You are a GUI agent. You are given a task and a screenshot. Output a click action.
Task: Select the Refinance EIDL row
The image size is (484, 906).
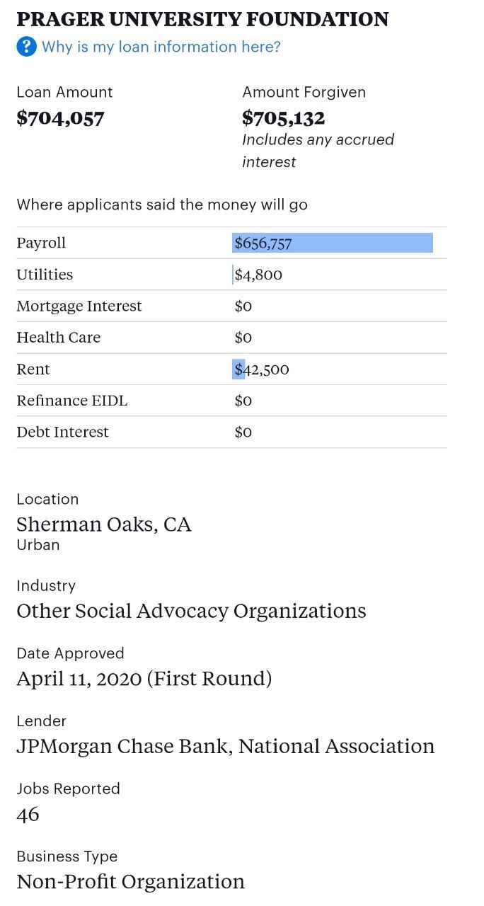coord(72,401)
